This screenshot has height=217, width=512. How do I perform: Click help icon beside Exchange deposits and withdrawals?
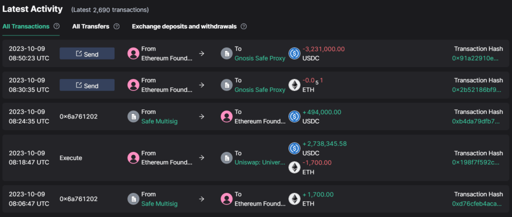(x=243, y=26)
